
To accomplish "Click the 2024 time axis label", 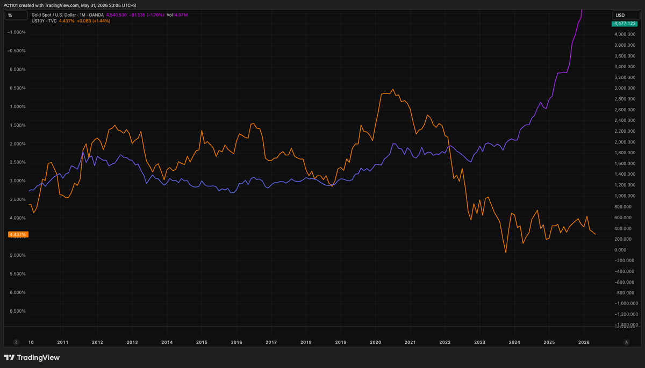I will [x=514, y=342].
